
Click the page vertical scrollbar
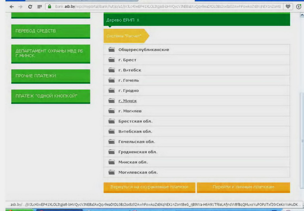pyautogui.click(x=302, y=123)
